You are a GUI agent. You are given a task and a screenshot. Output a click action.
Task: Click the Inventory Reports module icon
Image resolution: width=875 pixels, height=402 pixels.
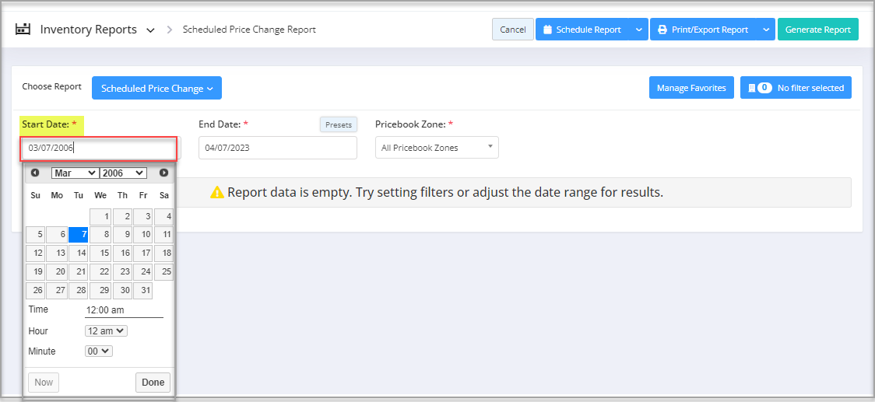23,30
